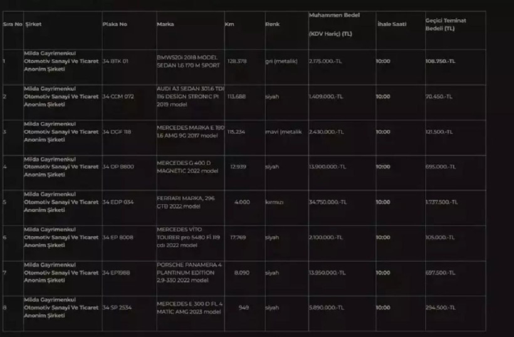The height and width of the screenshot is (337, 514).
Task: Click the Geçici Teminat Bedeli header
Action: [x=446, y=24]
